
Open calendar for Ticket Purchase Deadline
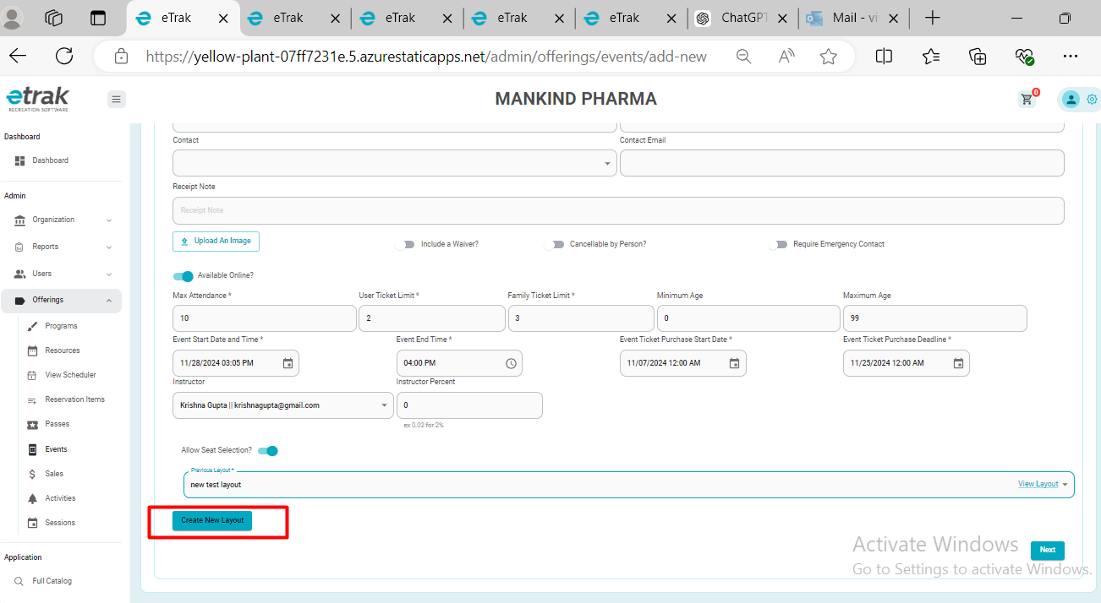(x=958, y=363)
